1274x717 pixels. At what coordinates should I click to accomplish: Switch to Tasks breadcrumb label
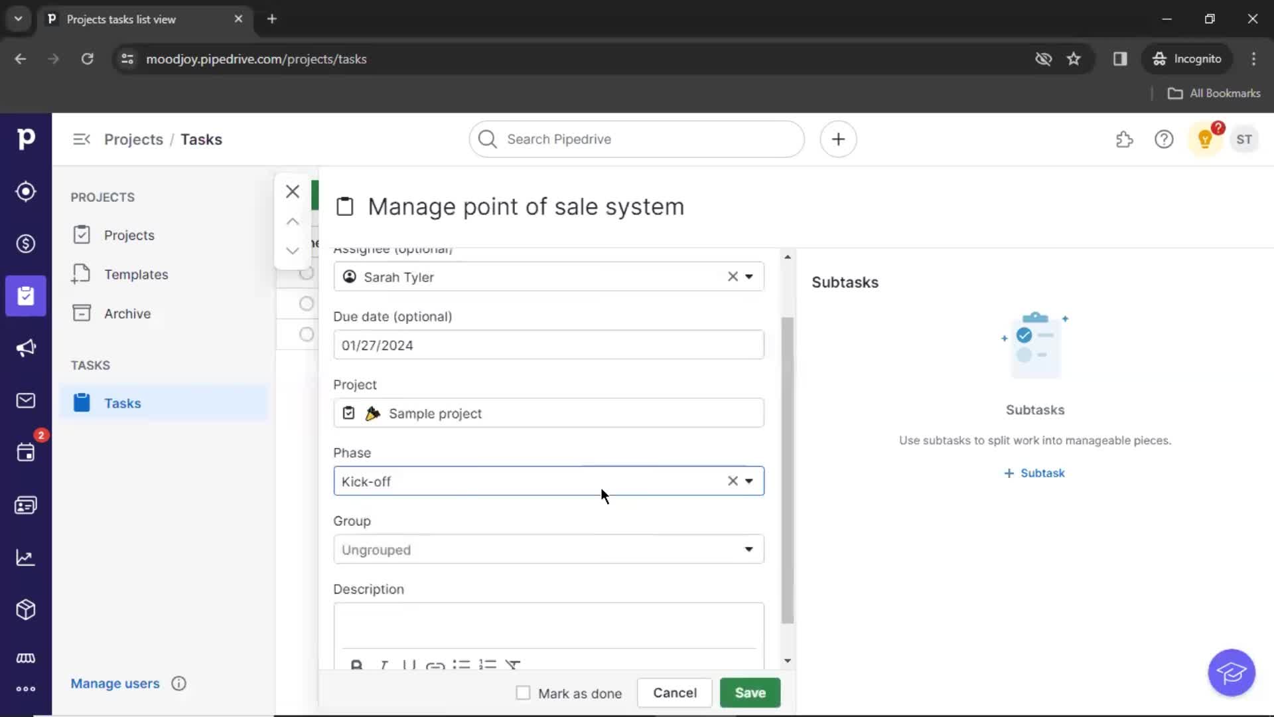click(200, 139)
